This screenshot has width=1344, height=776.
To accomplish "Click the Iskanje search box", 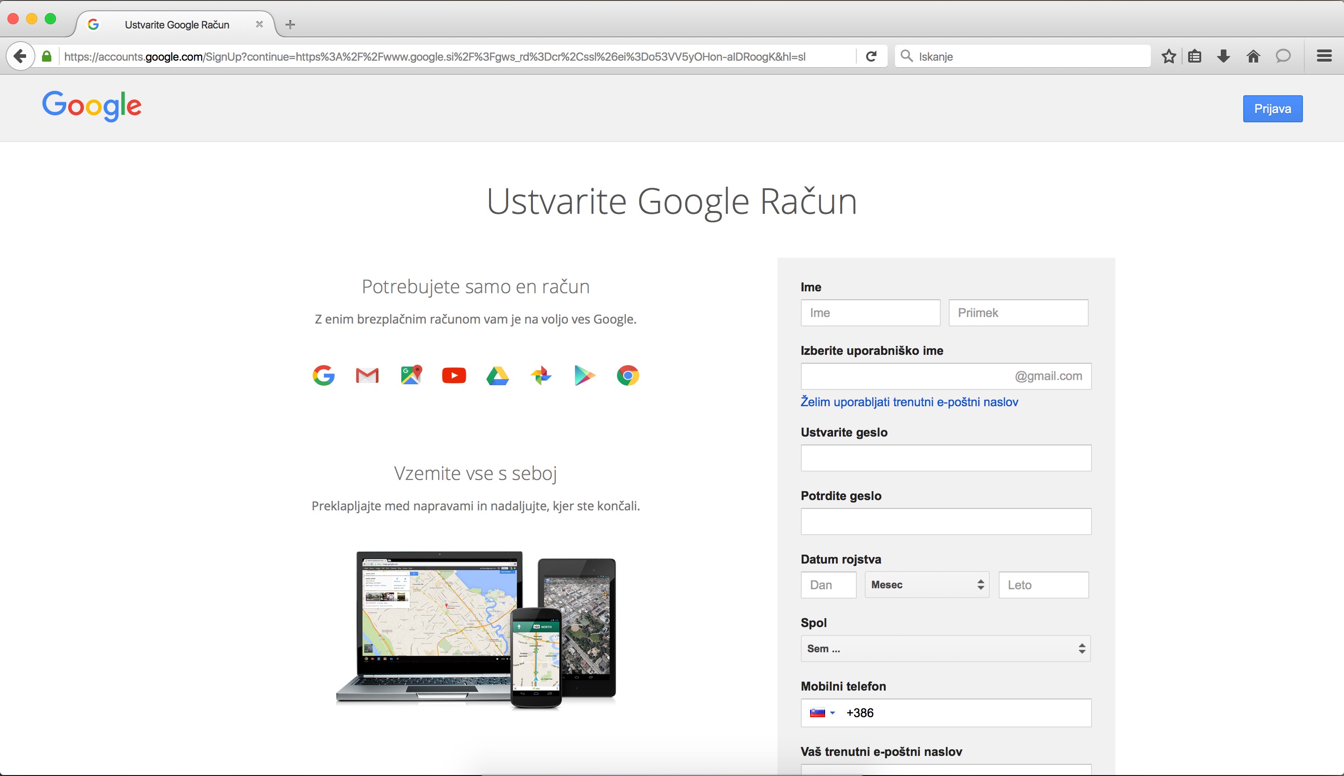I will pyautogui.click(x=1023, y=56).
